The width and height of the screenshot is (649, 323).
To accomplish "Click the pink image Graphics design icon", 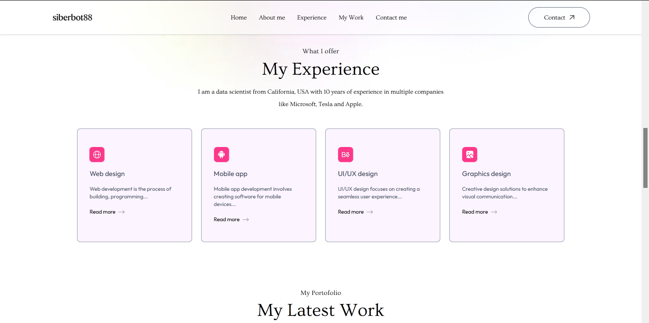I will coord(470,155).
